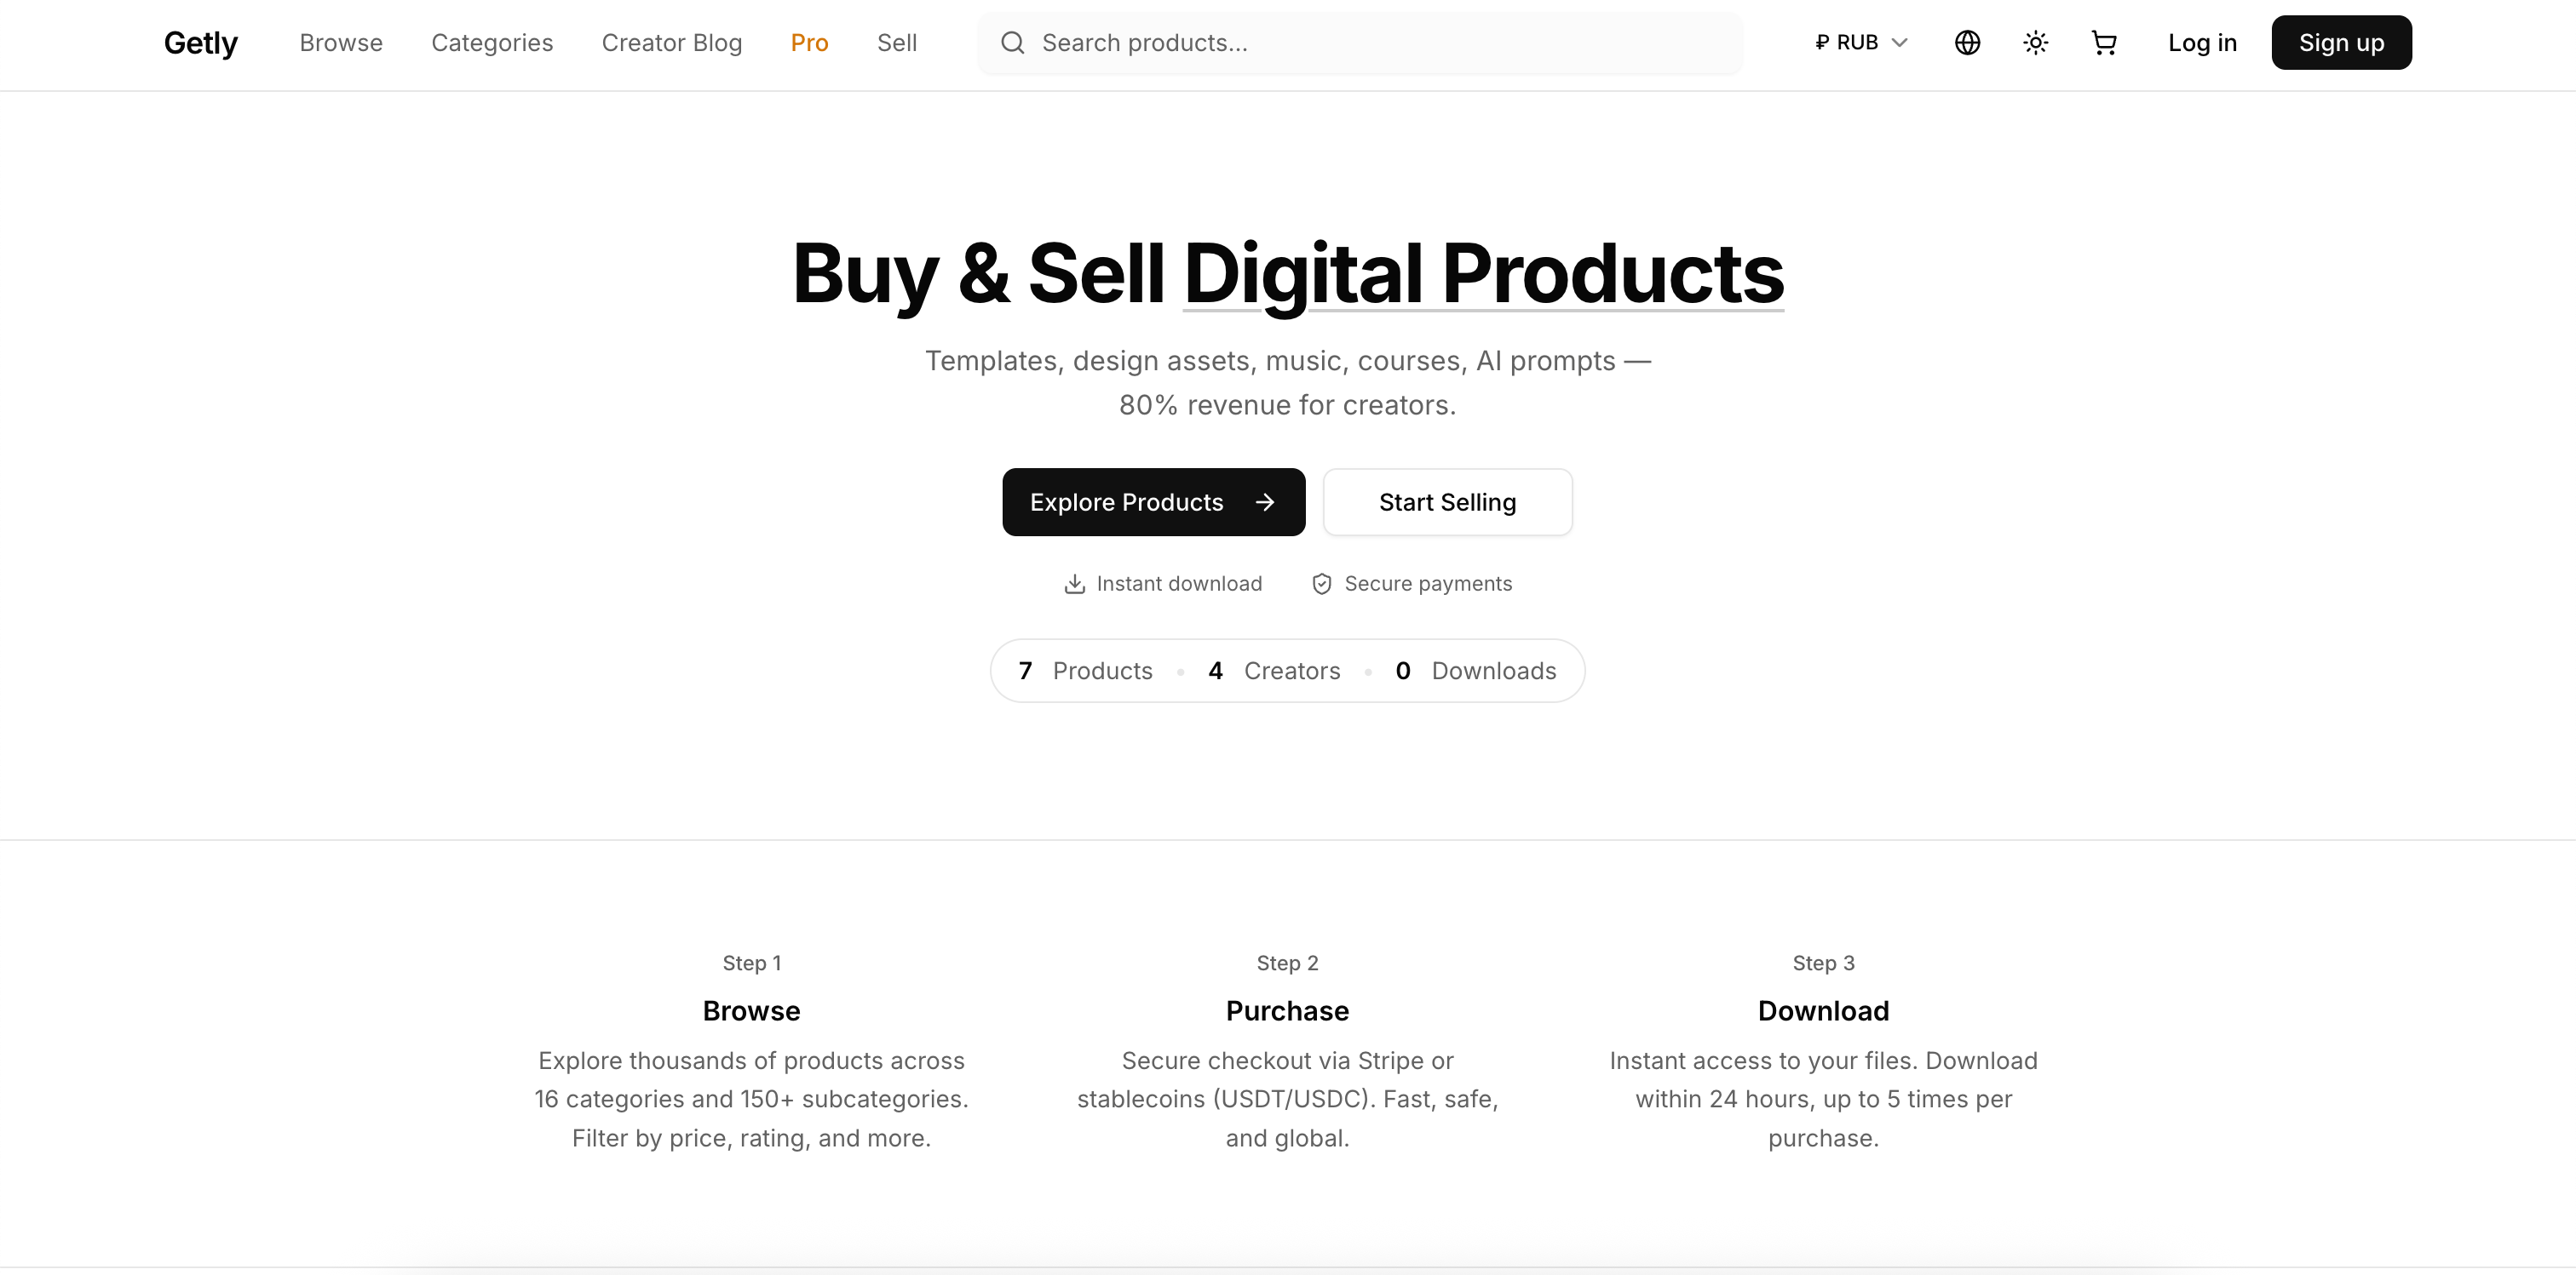Open the Sell page
The height and width of the screenshot is (1275, 2576).
(x=897, y=43)
